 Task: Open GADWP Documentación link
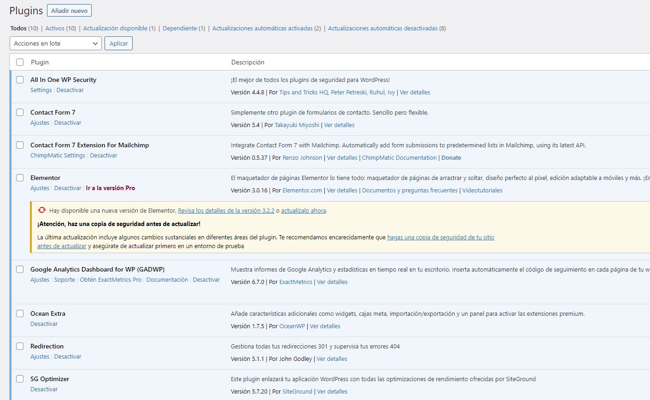tap(167, 280)
